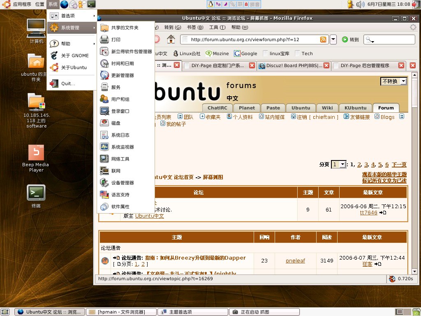The width and height of the screenshot is (421, 316).
Task: Open the 终端 terminal desktop icon
Action: click(x=36, y=196)
